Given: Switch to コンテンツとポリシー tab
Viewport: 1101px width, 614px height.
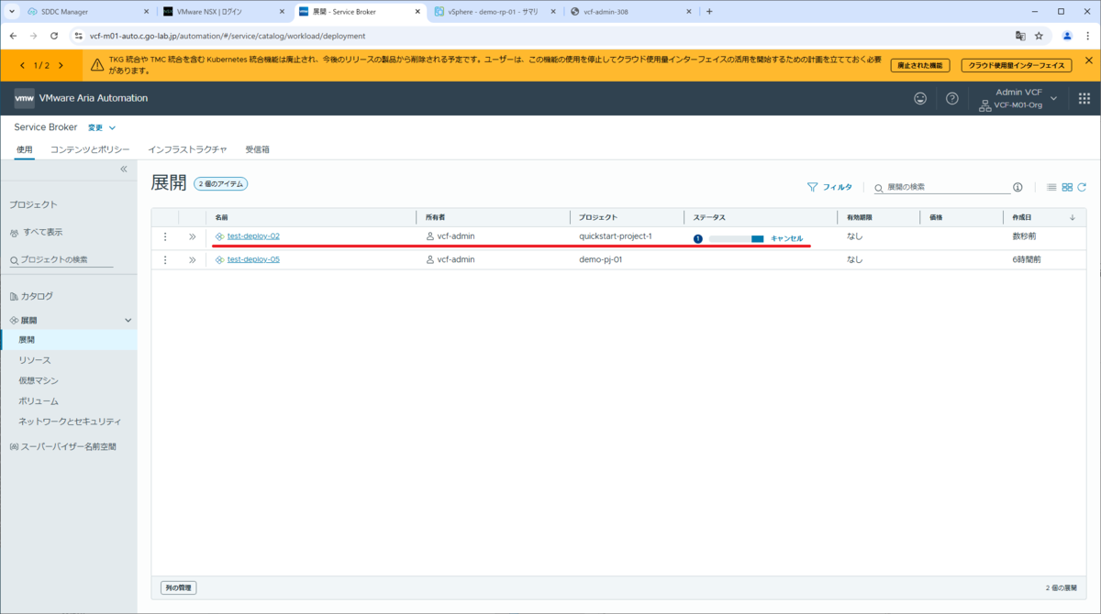Looking at the screenshot, I should [90, 149].
